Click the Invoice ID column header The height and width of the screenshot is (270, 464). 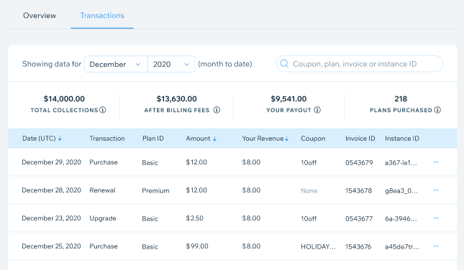coord(360,139)
